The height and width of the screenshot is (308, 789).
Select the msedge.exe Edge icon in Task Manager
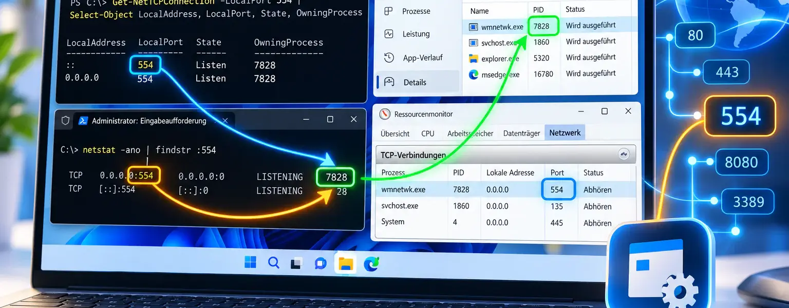point(474,74)
